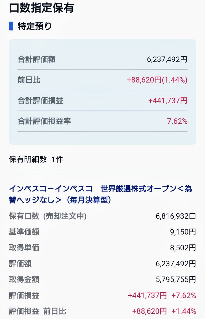
Task: Select the +7.62% value in 評価損益 row
Action: [184, 295]
